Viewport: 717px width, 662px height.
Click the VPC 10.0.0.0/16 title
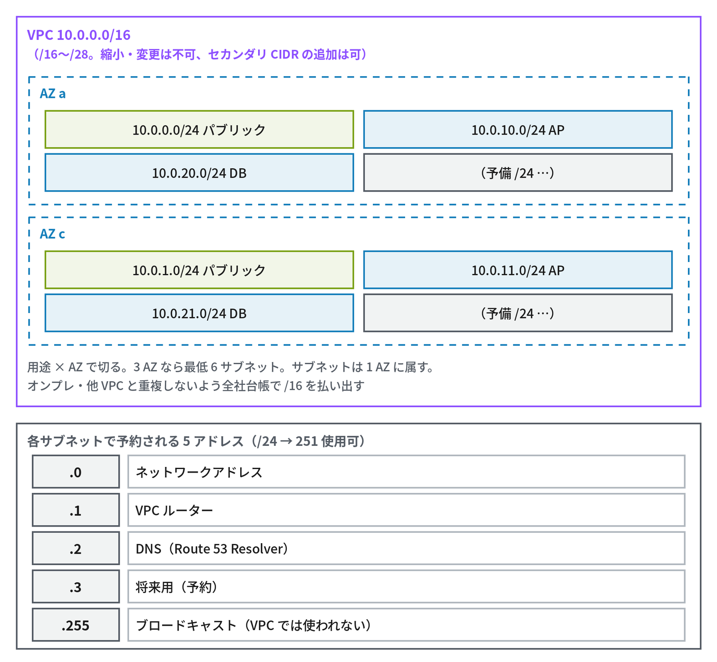[x=79, y=35]
